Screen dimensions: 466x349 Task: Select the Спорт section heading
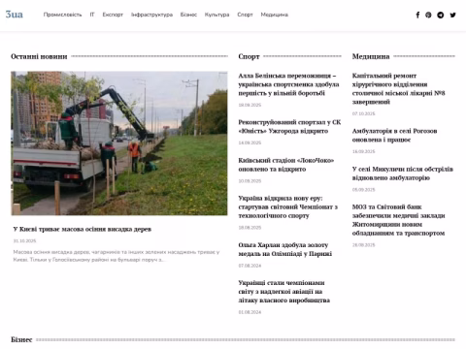point(249,56)
